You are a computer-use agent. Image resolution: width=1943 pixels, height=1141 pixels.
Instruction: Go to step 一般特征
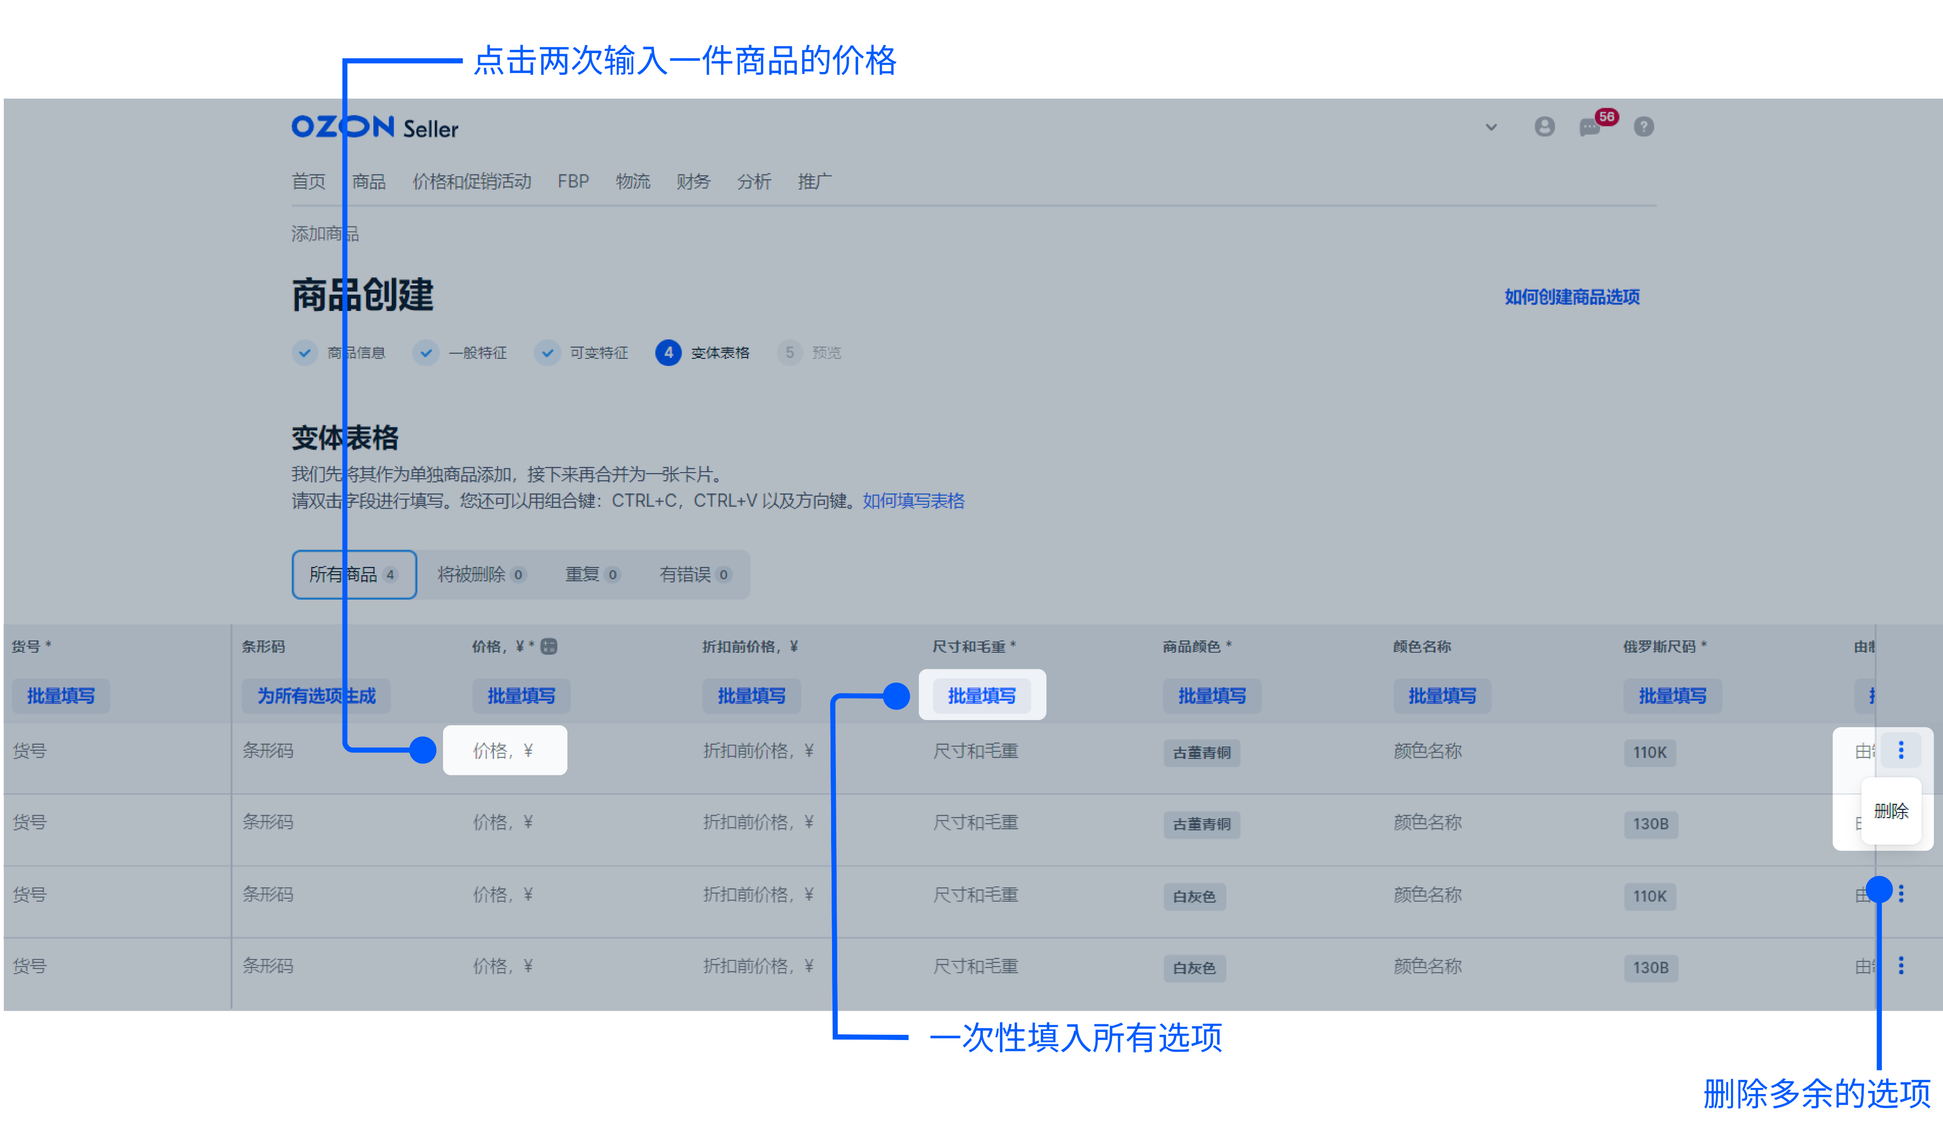click(x=460, y=353)
